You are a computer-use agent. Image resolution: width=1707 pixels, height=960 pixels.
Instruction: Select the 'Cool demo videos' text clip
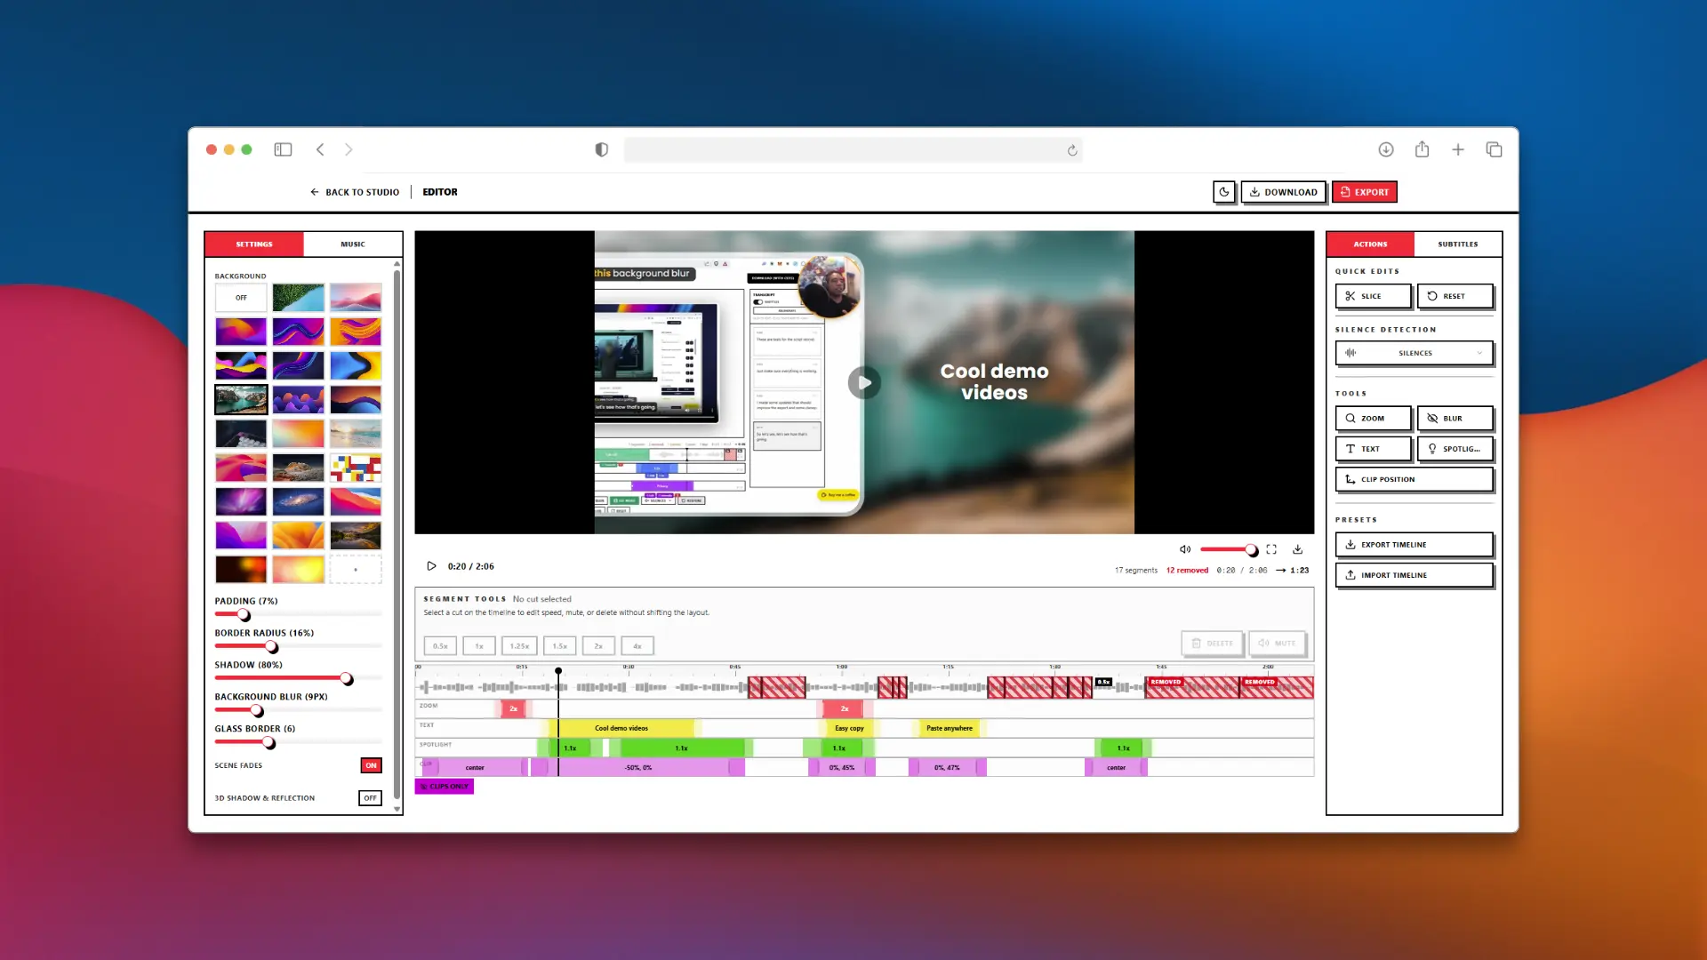pyautogui.click(x=621, y=728)
